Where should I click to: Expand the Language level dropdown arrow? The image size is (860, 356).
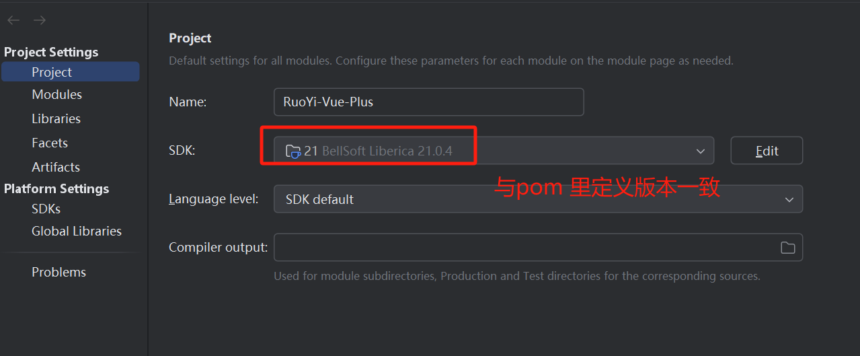tap(789, 199)
